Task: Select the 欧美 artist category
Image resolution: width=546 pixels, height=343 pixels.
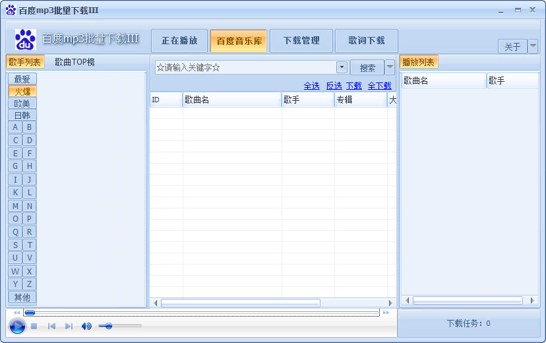Action: pos(22,103)
